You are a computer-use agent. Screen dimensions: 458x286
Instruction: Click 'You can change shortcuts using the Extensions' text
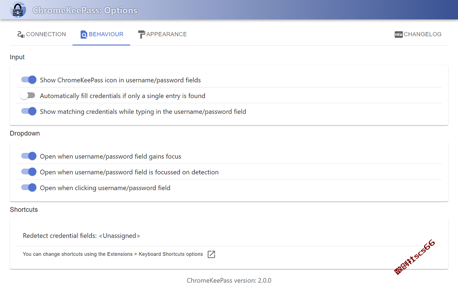click(x=78, y=254)
